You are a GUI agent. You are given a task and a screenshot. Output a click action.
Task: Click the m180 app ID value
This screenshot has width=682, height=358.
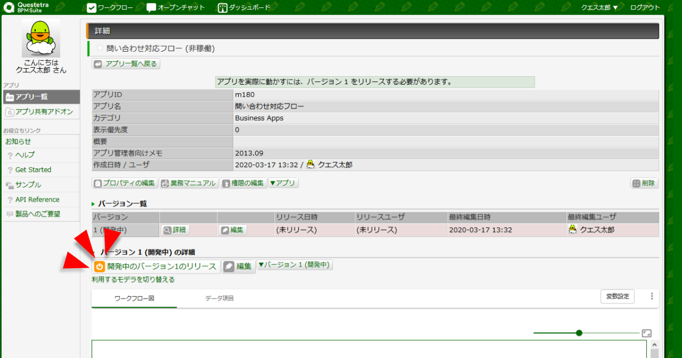tap(244, 95)
